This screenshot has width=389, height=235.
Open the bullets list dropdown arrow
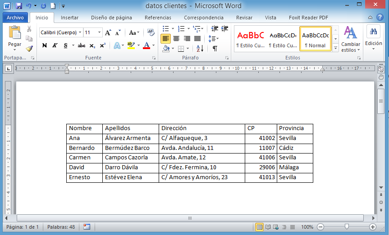coord(173,29)
